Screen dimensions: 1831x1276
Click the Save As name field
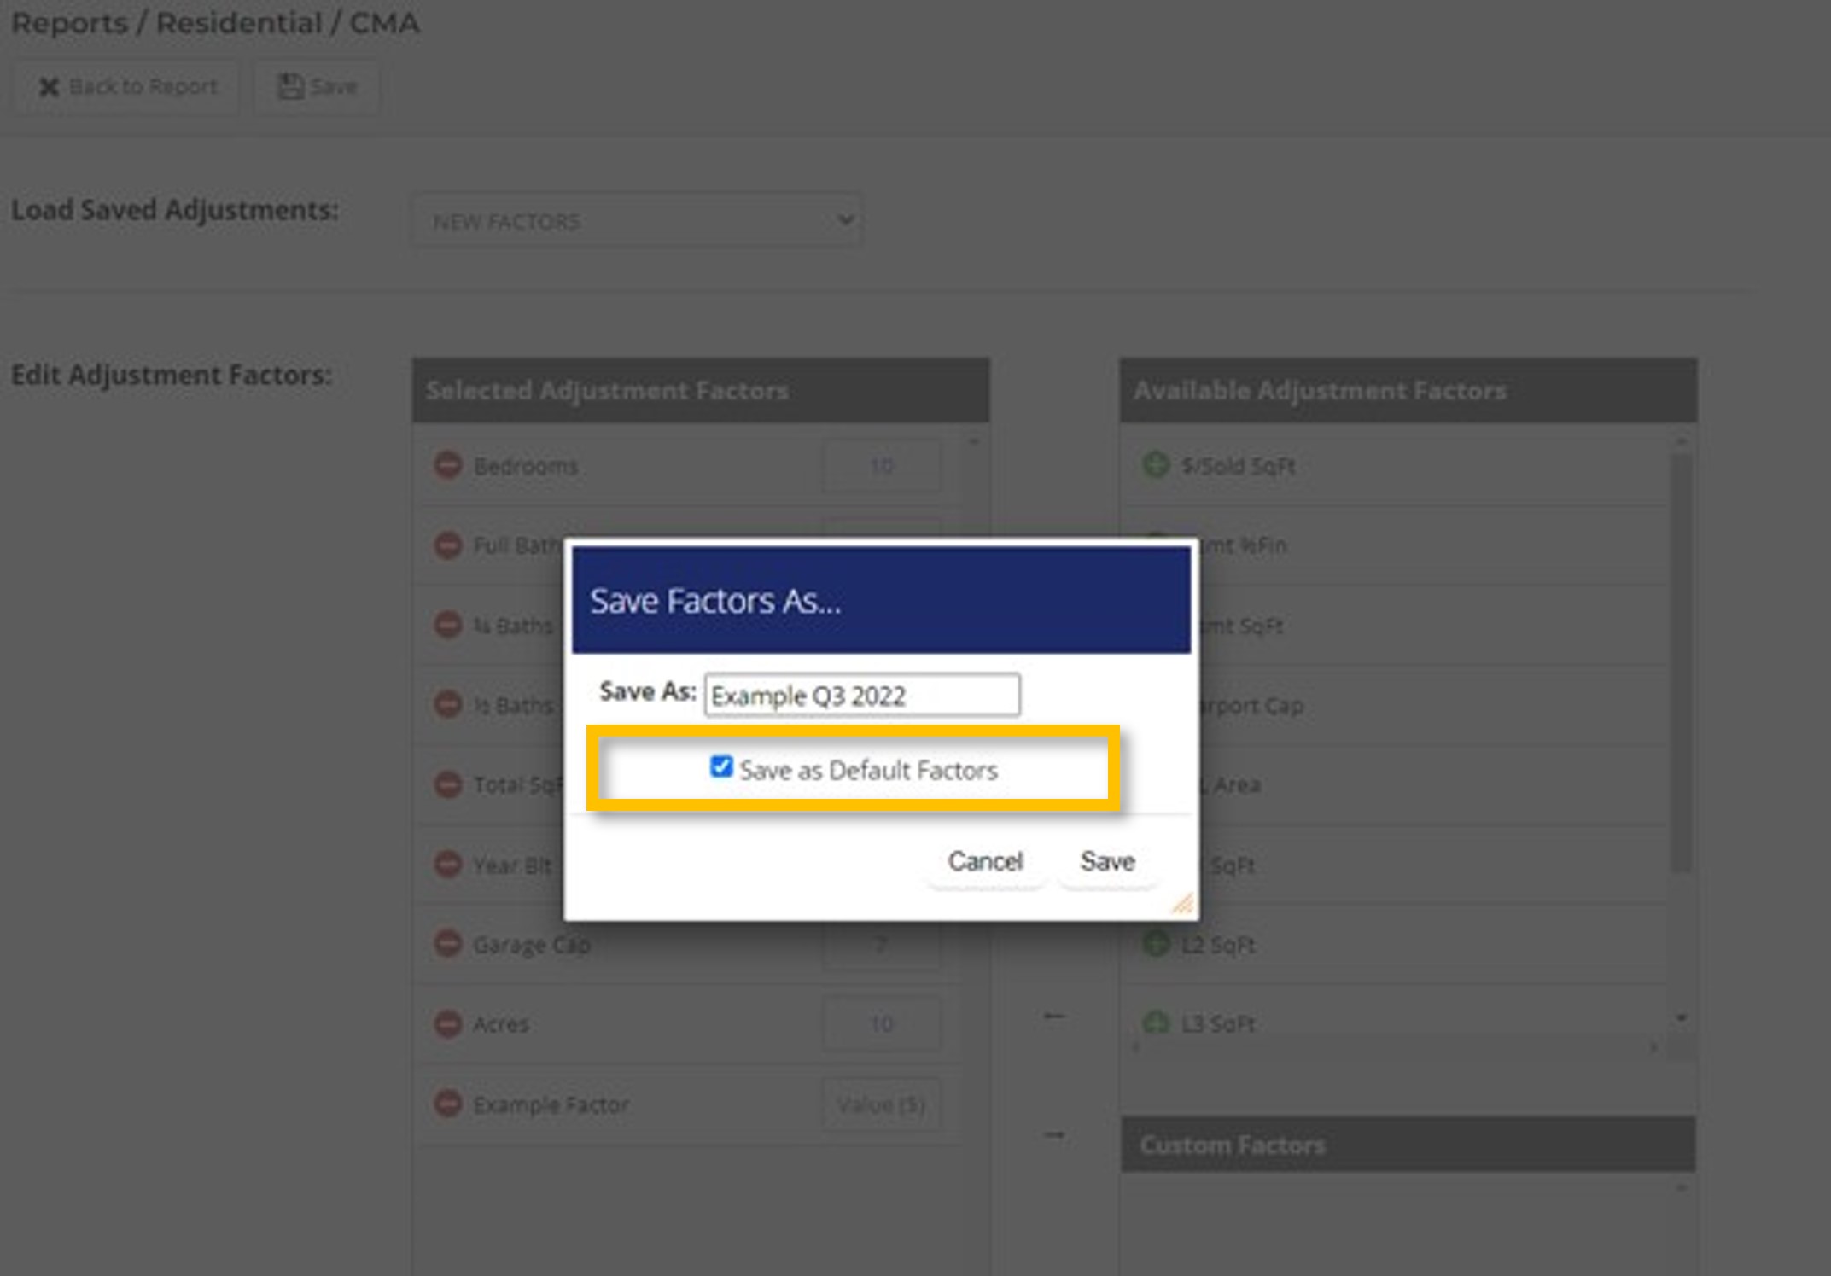click(861, 696)
